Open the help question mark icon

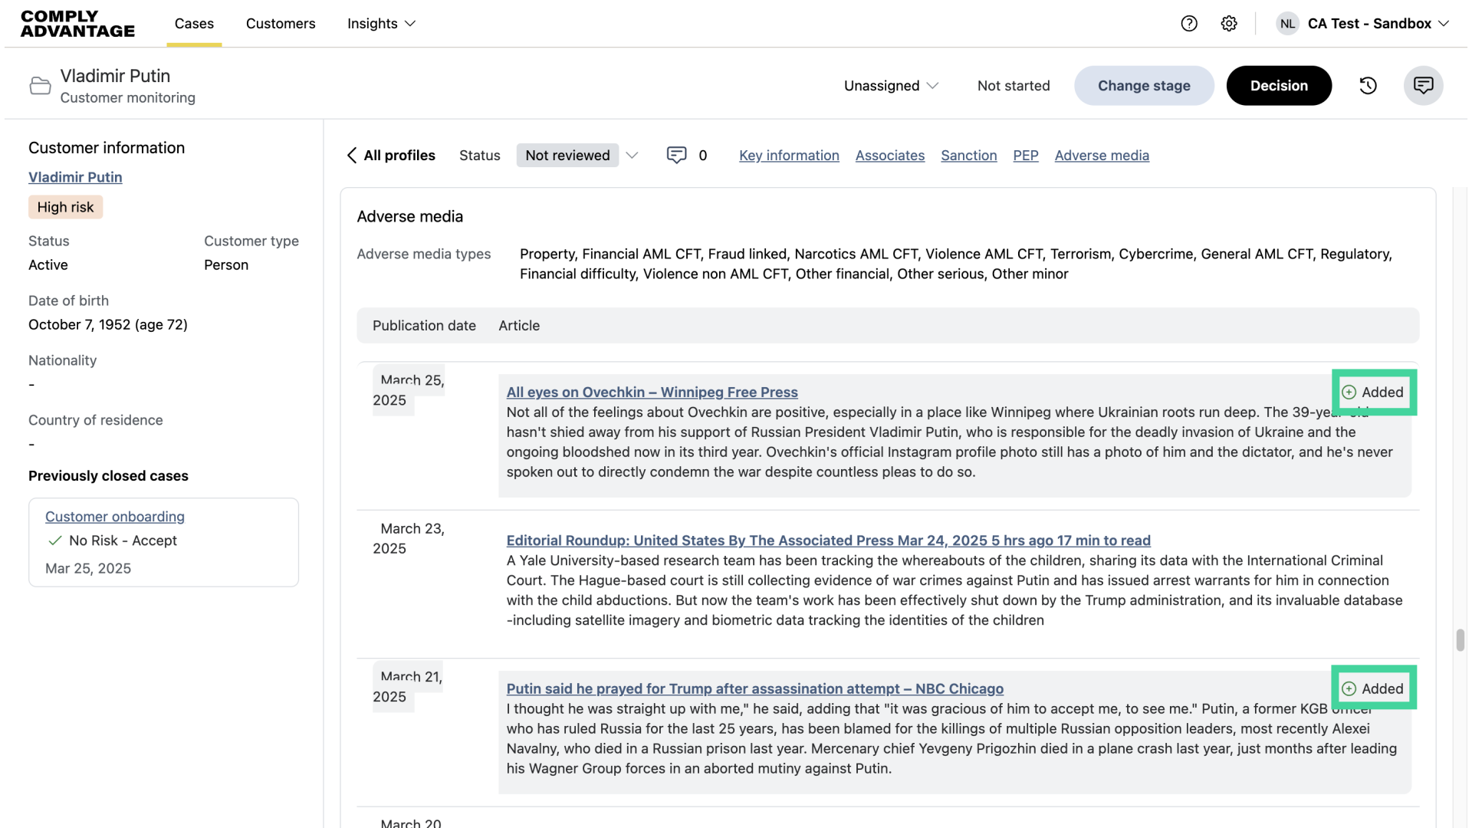pos(1189,24)
